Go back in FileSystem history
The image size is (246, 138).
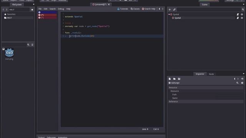3,10
